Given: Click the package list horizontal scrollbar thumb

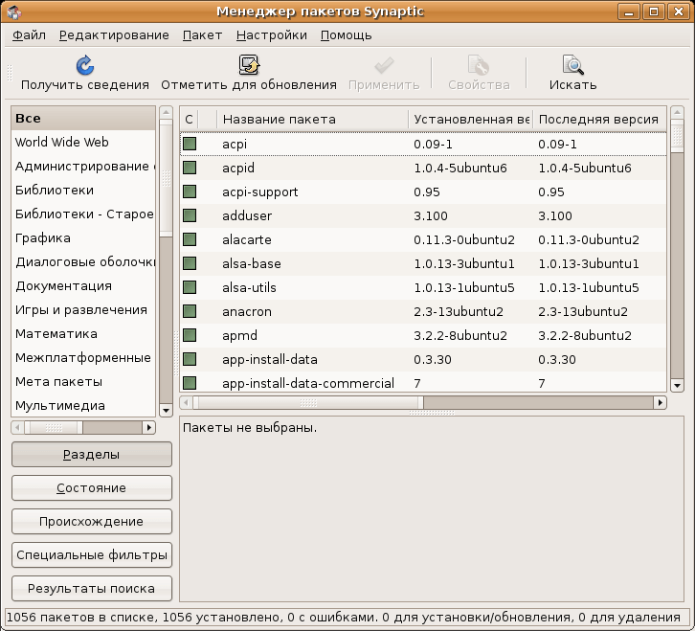Looking at the screenshot, I should coord(308,403).
